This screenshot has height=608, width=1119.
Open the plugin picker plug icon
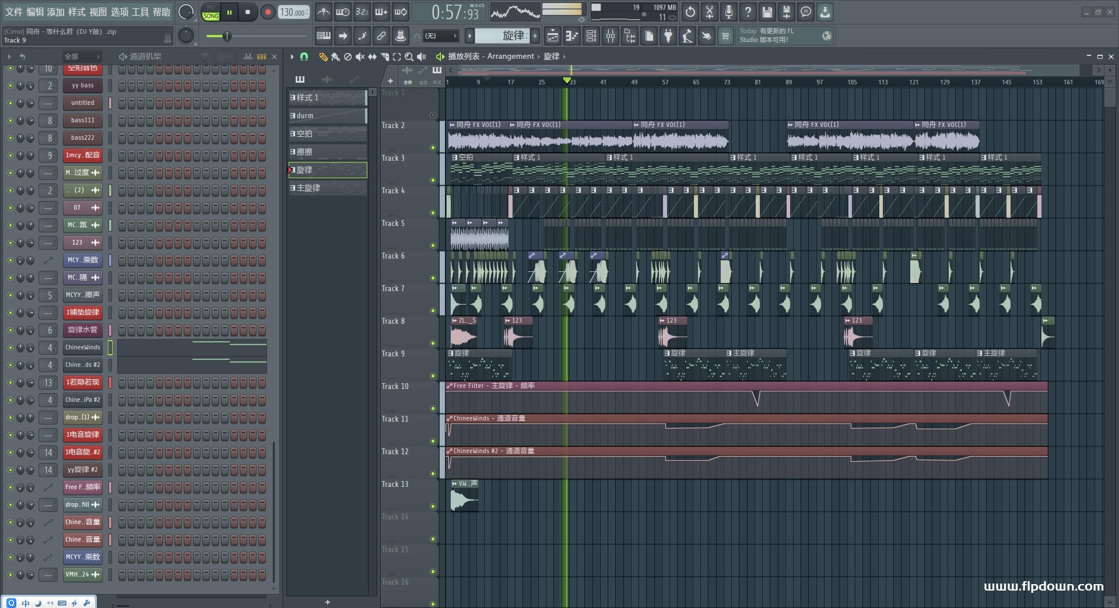point(668,36)
